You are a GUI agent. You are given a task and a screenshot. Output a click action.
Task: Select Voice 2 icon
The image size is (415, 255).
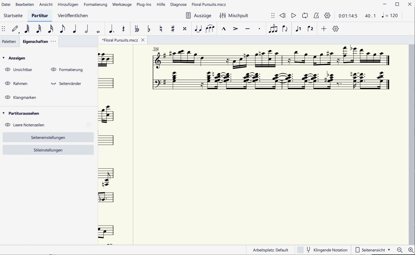(x=310, y=29)
